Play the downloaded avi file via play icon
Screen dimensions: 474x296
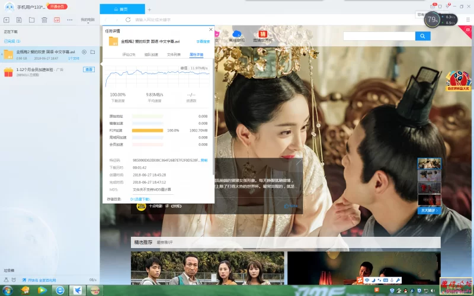click(84, 52)
